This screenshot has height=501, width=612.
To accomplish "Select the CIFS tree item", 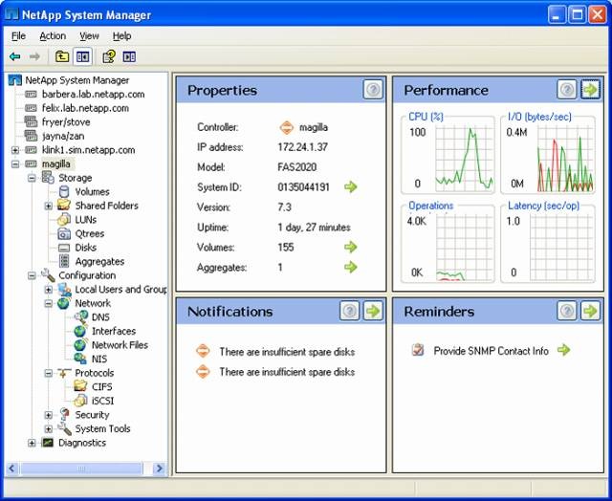I will tap(102, 387).
